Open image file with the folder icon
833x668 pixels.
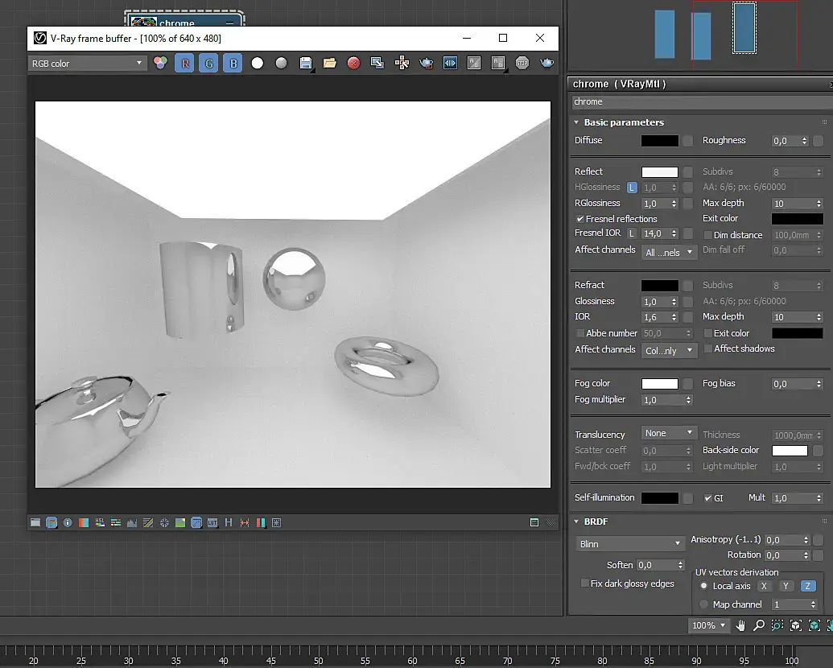(329, 63)
